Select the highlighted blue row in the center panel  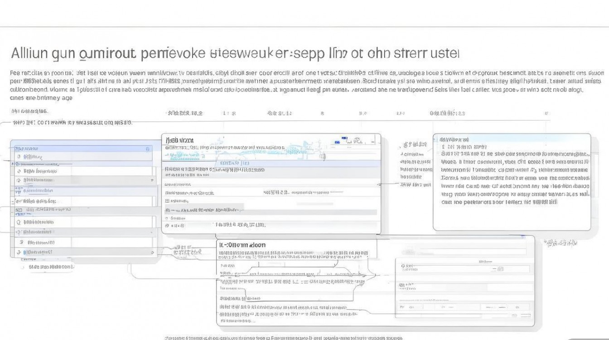click(x=271, y=163)
